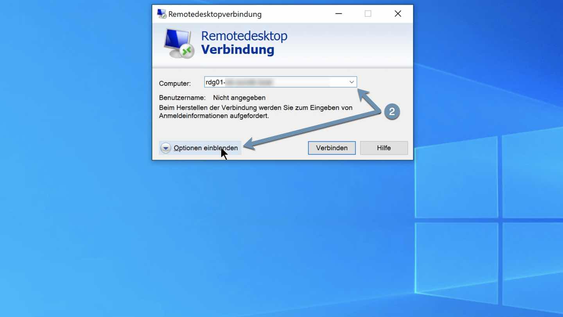Click the 'Nicht angegeben' username text
Screen dimensions: 563x317
[239, 98]
